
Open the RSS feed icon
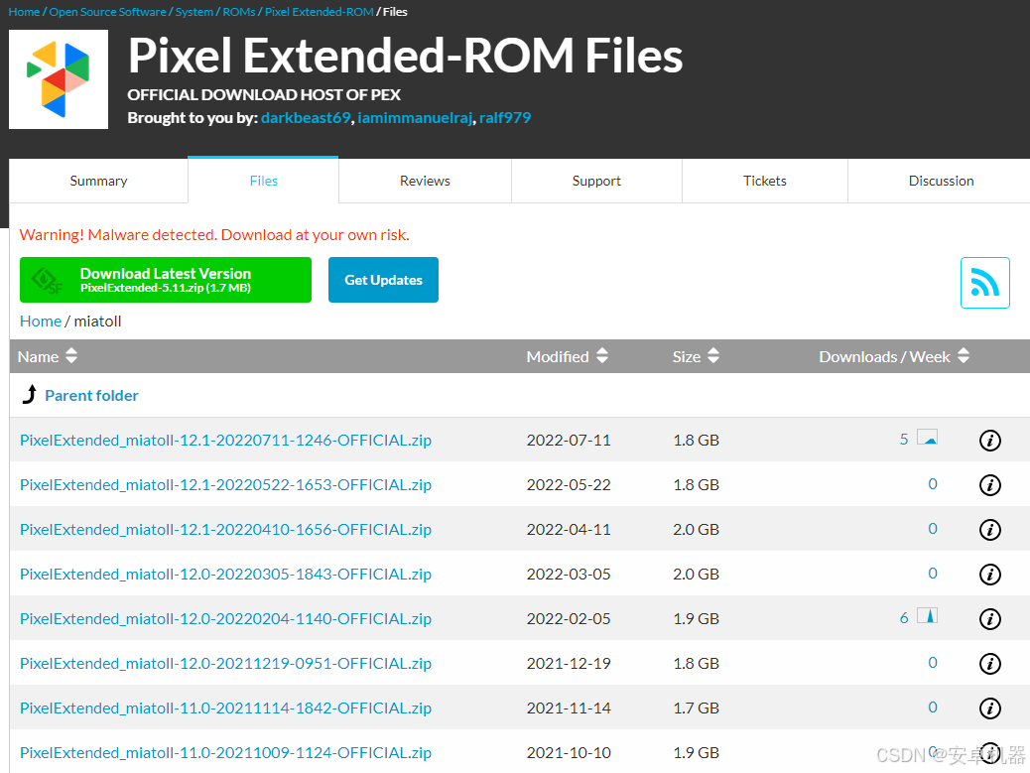(984, 283)
